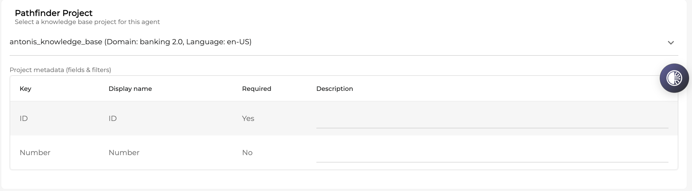
Task: Click the Display name column header
Action: tap(130, 89)
